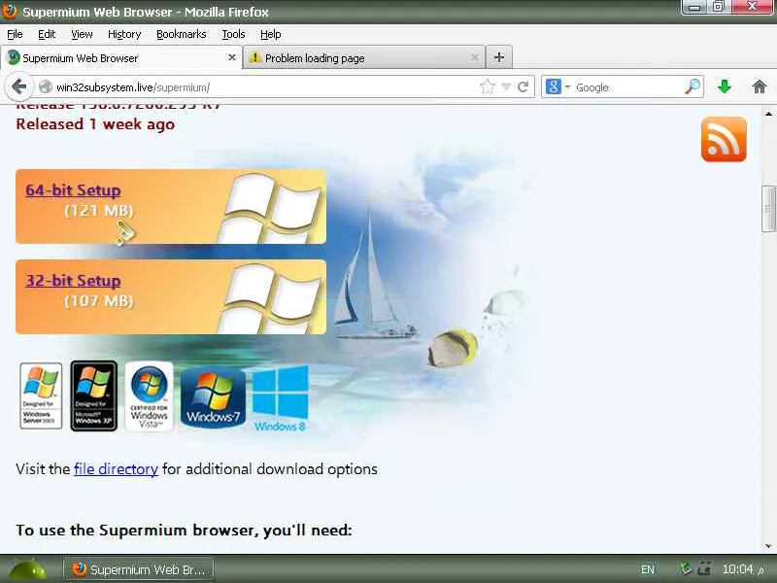Click the (121 MB) size text
This screenshot has height=583, width=777.
(x=99, y=211)
